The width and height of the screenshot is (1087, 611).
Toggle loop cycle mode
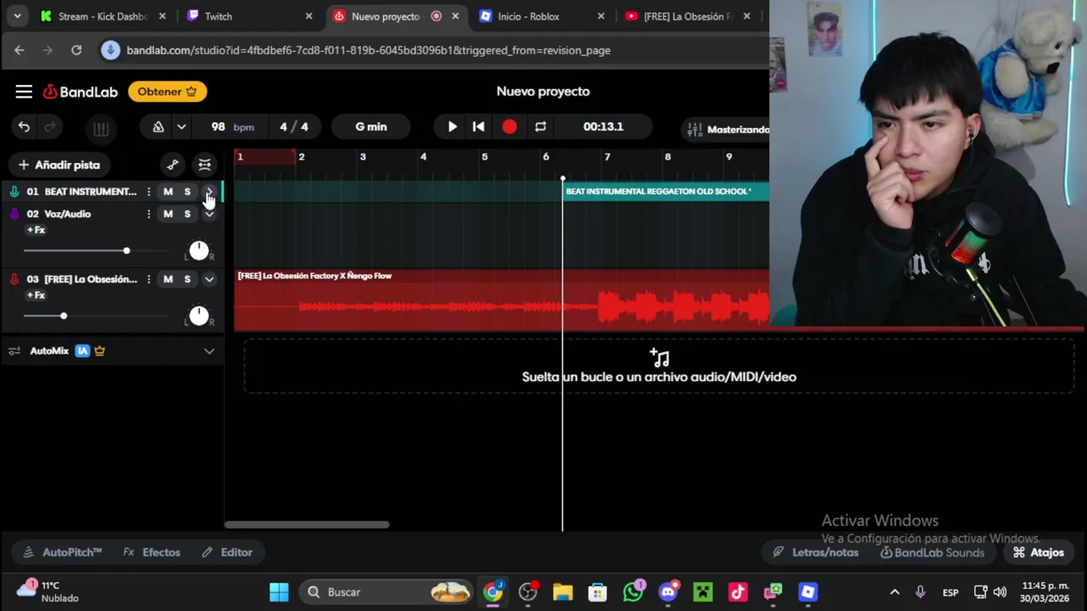tap(541, 127)
